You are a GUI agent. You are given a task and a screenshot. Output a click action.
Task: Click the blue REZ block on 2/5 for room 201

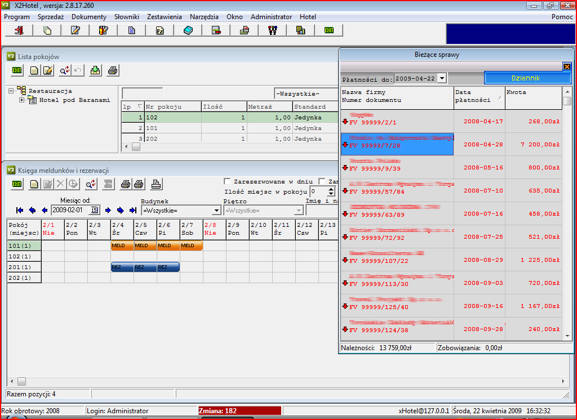click(x=145, y=267)
